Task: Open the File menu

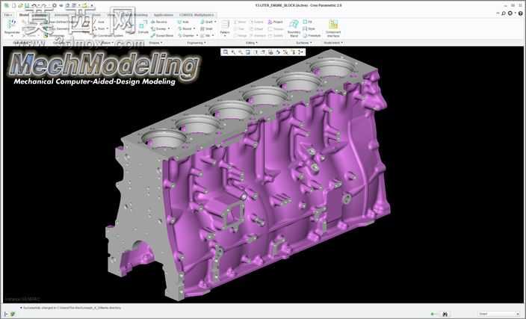Action: coord(8,15)
